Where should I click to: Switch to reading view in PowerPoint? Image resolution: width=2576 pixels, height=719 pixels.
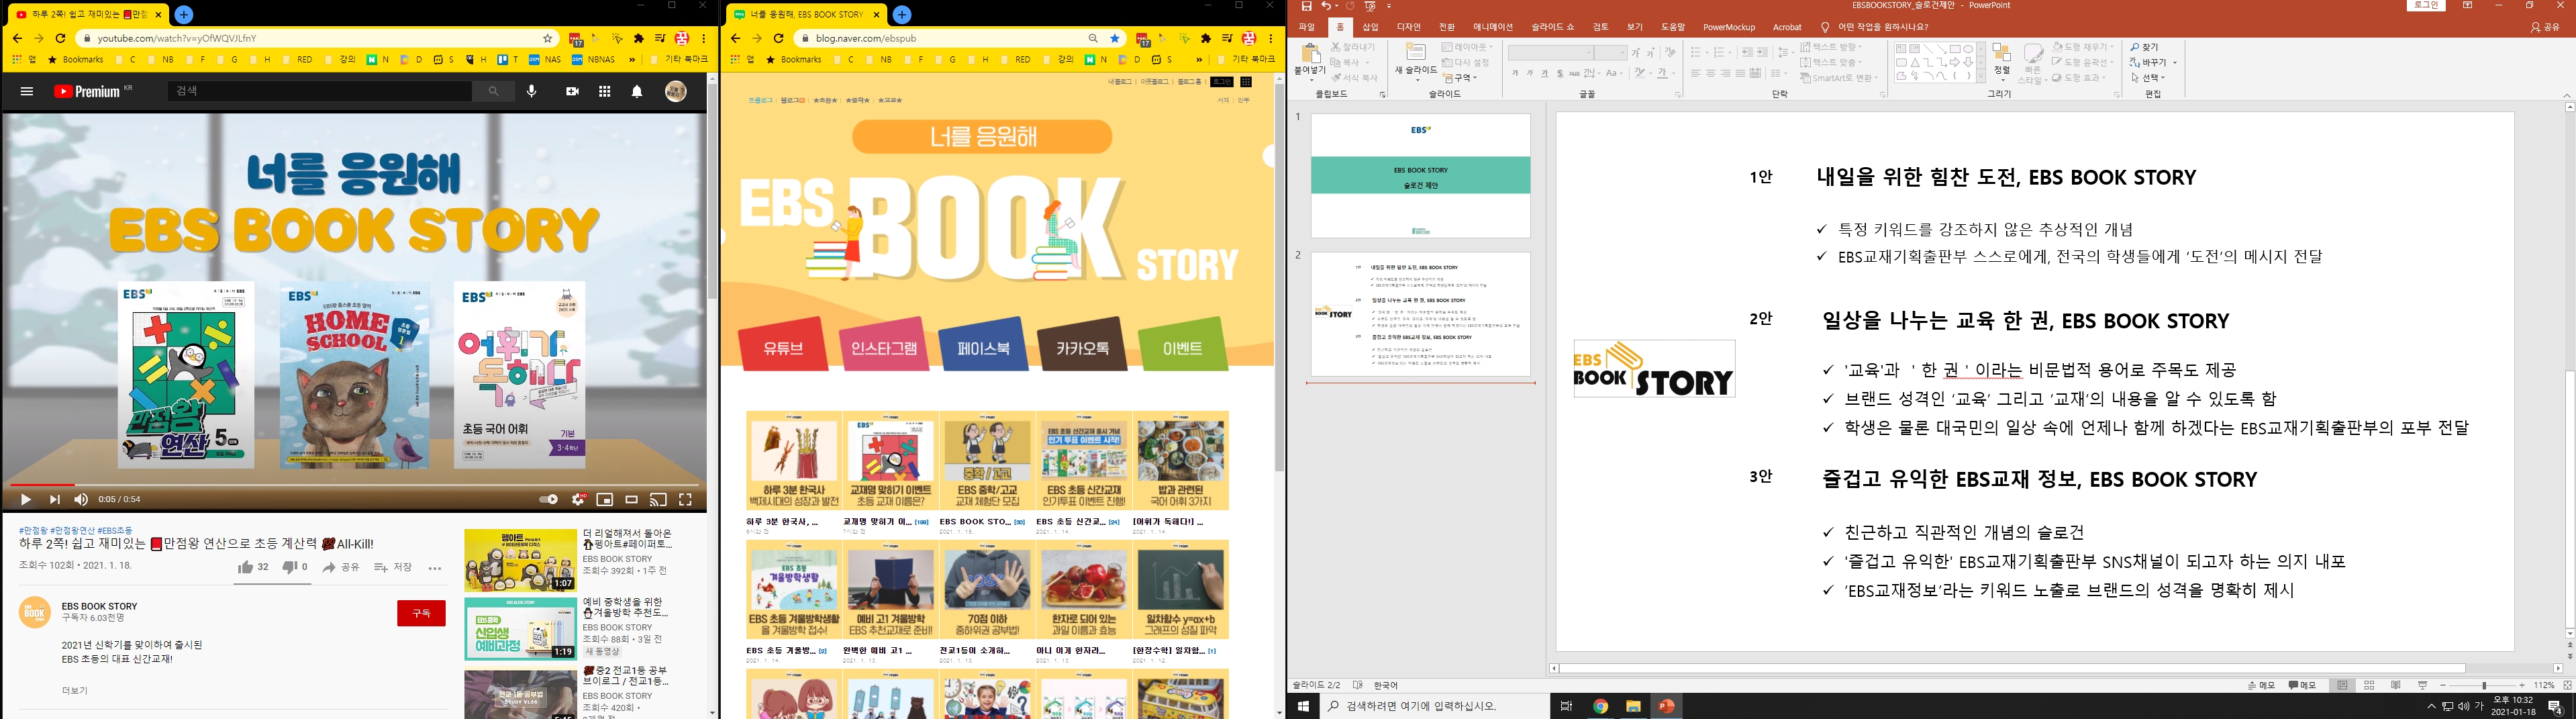[2396, 685]
